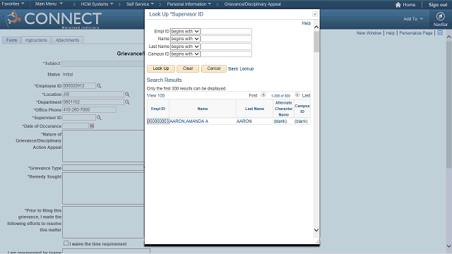Click the Look Up button
Viewport: 452px width, 254px height.
161,68
